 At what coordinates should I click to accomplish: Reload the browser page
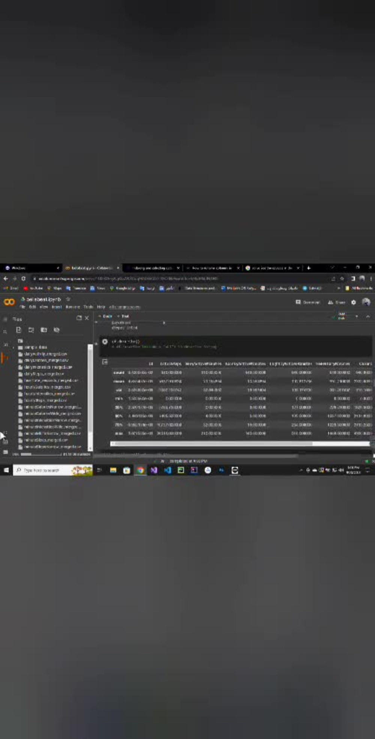tap(23, 279)
